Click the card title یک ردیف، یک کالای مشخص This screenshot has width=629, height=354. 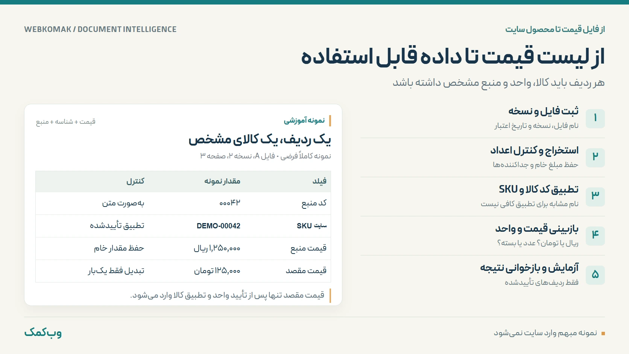click(x=260, y=140)
